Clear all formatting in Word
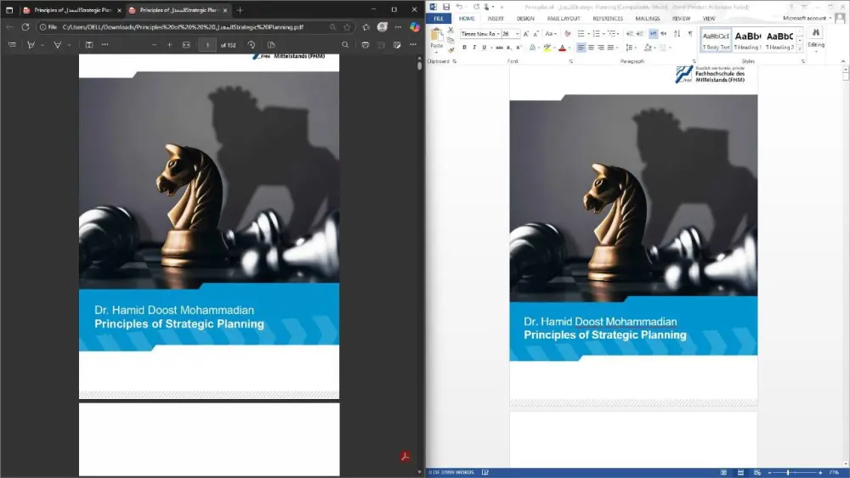The image size is (850, 478). tap(568, 34)
